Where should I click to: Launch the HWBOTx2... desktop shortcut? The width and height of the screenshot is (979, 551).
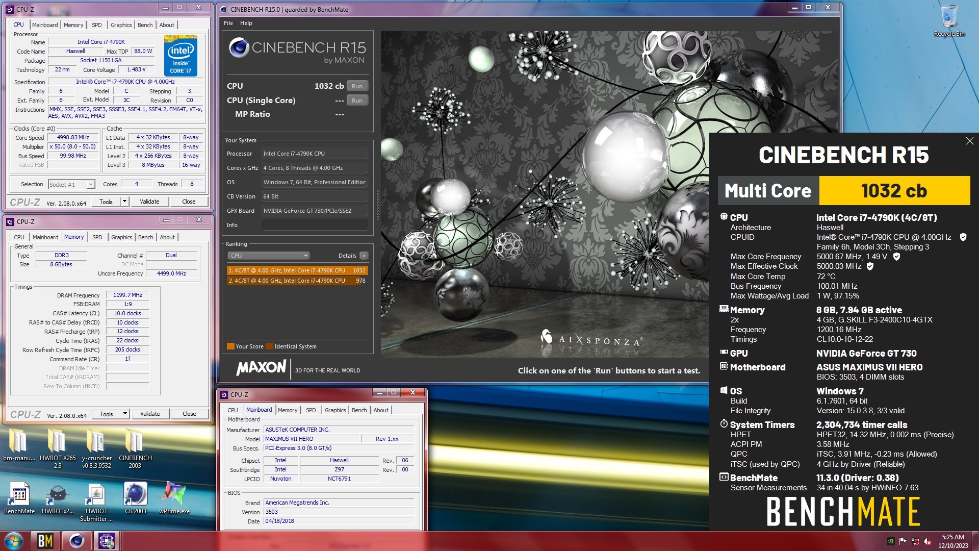tap(58, 498)
